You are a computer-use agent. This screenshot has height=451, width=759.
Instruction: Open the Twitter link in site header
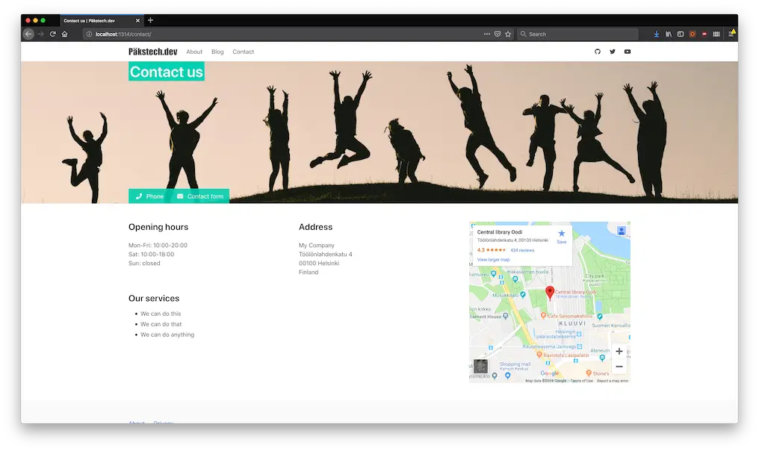click(613, 52)
